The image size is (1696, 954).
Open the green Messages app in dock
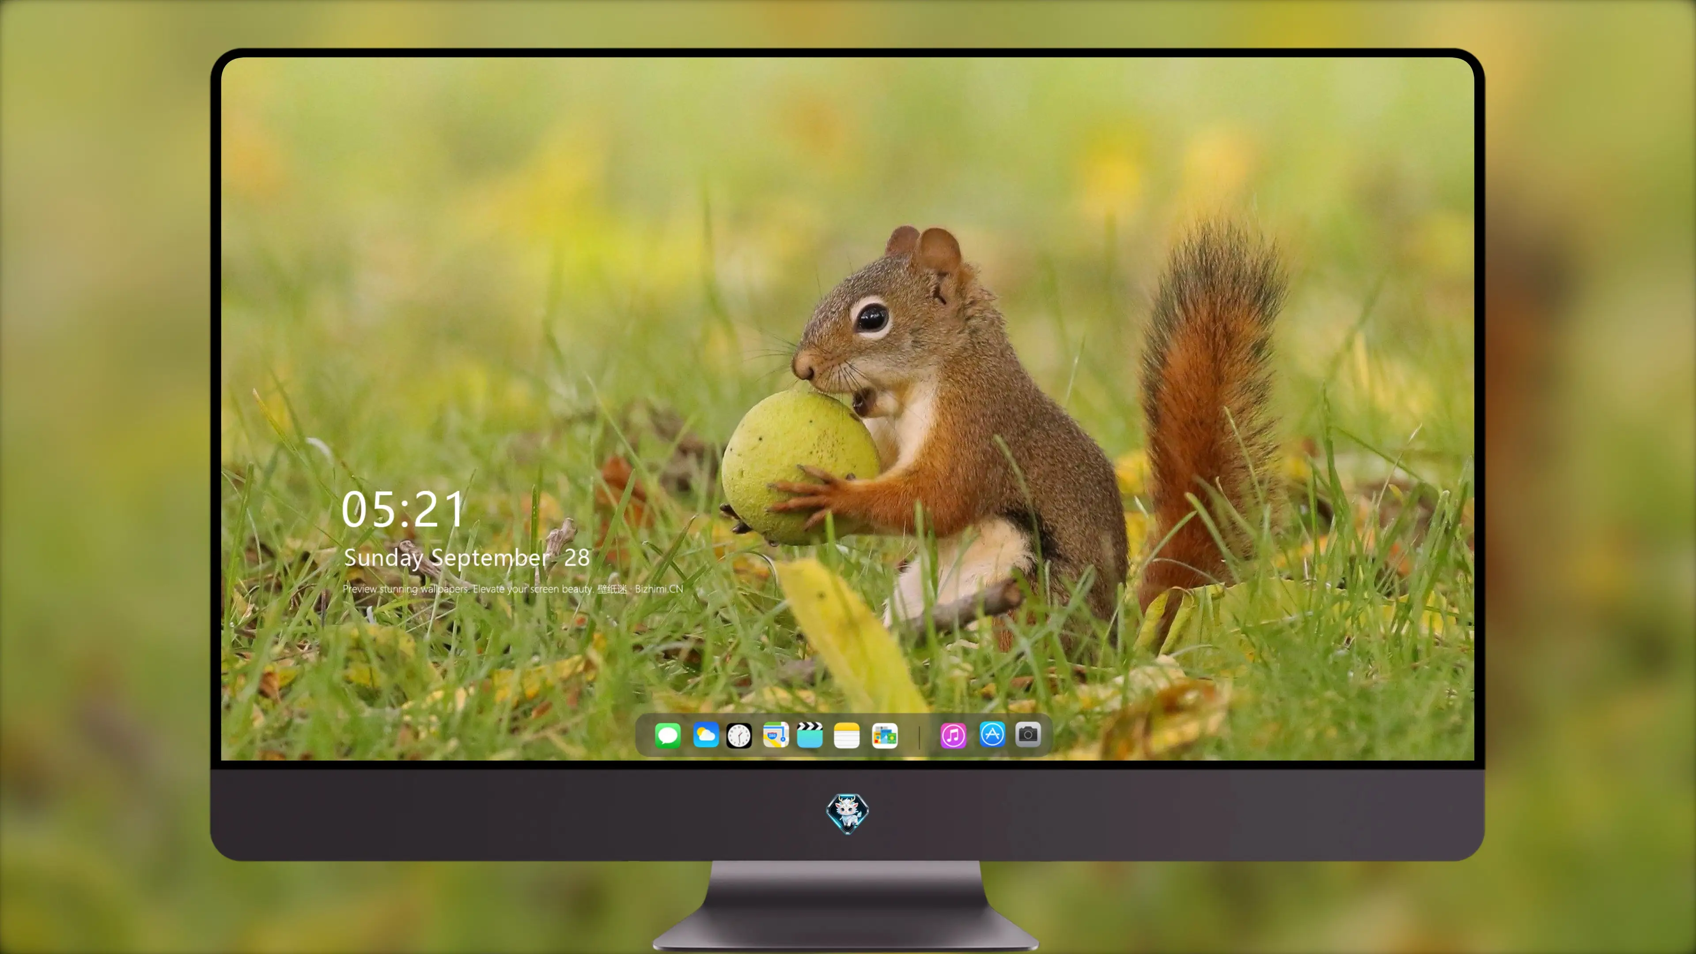pyautogui.click(x=668, y=735)
